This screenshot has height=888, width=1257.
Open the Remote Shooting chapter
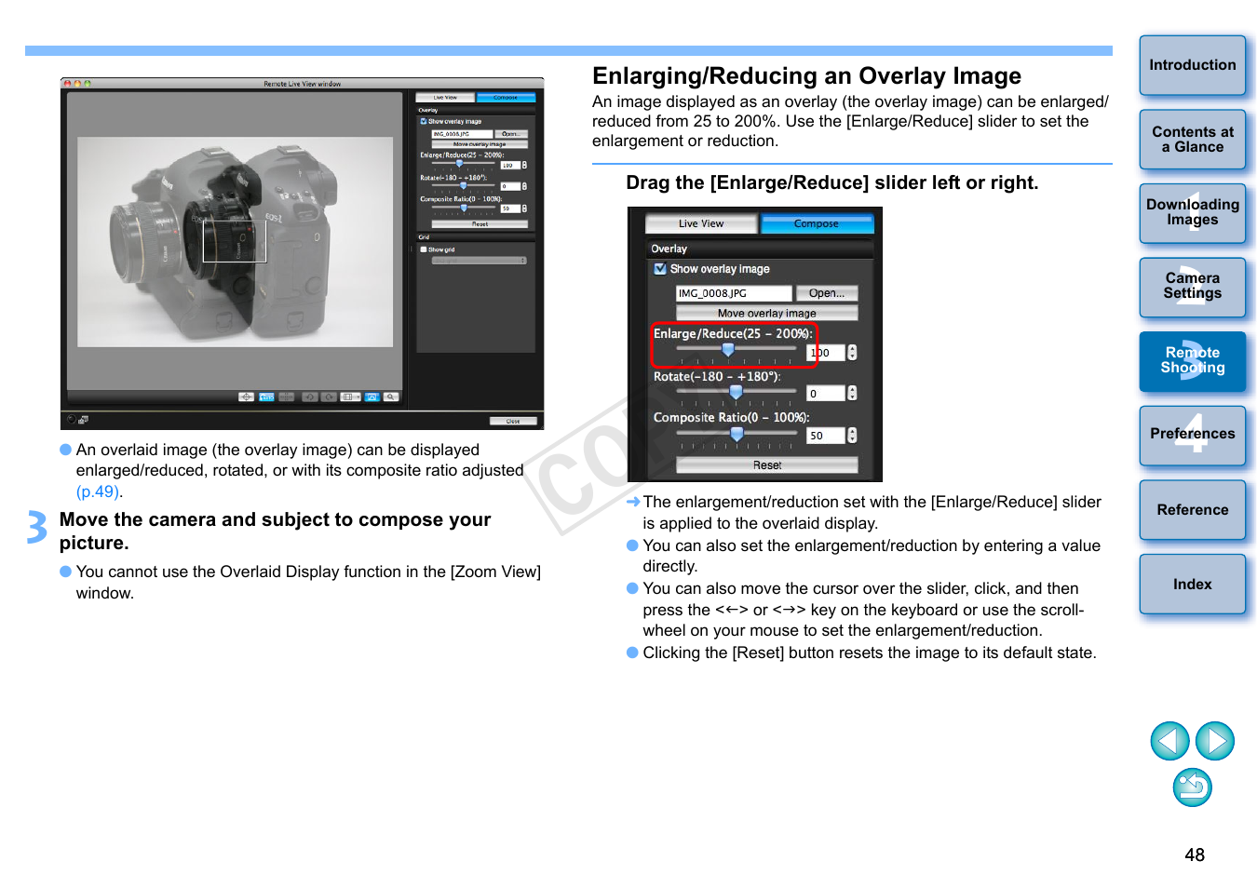(1193, 361)
